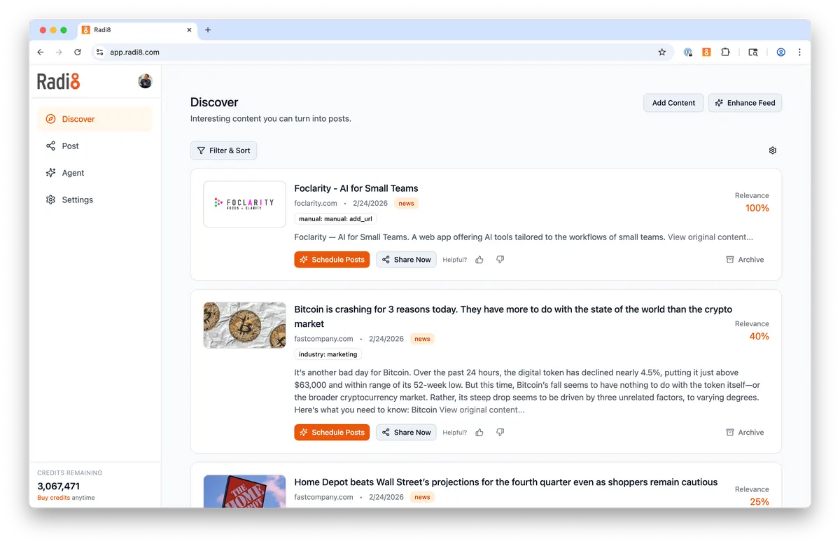Click the news tag on the Foclarity article

407,204
